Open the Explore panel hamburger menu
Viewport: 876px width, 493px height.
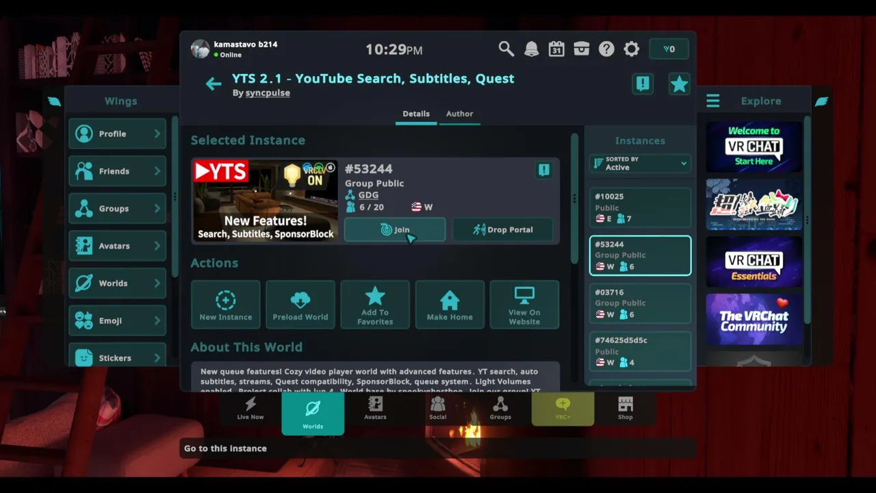click(x=712, y=101)
